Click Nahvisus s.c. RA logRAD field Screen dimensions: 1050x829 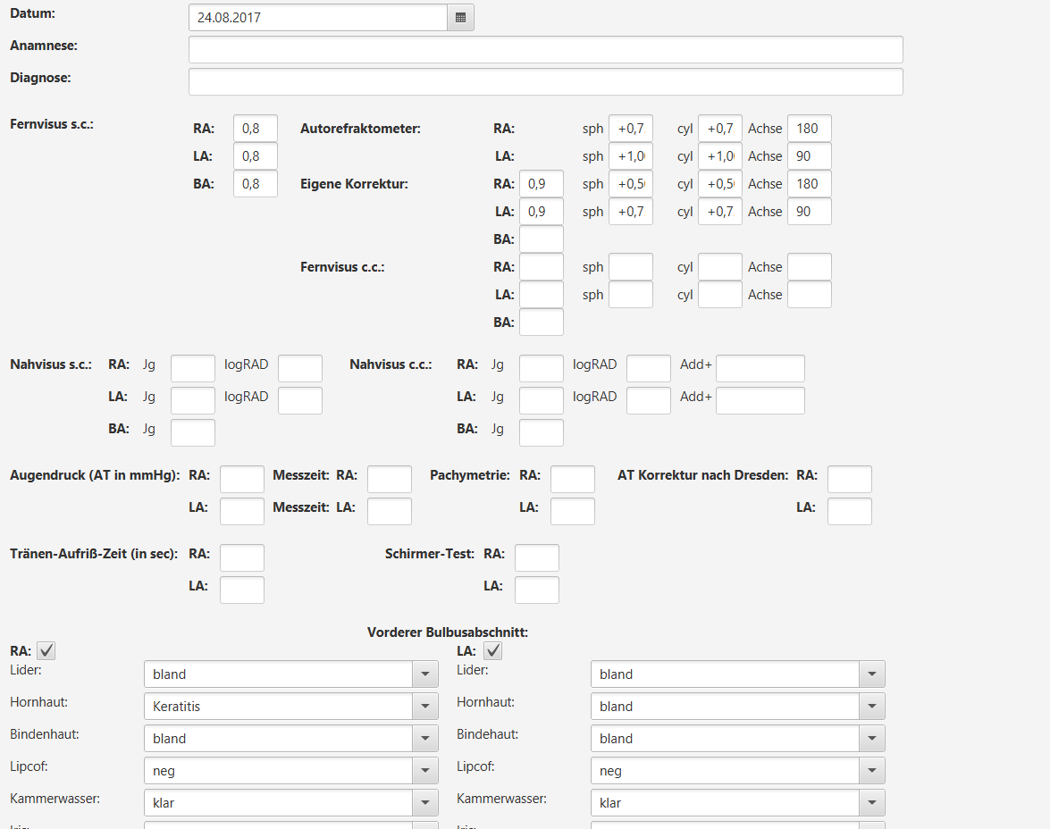(300, 368)
